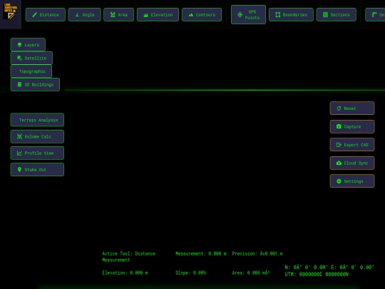This screenshot has height=289, width=385.
Task: Click the Satellite layer label
Action: tap(36, 58)
